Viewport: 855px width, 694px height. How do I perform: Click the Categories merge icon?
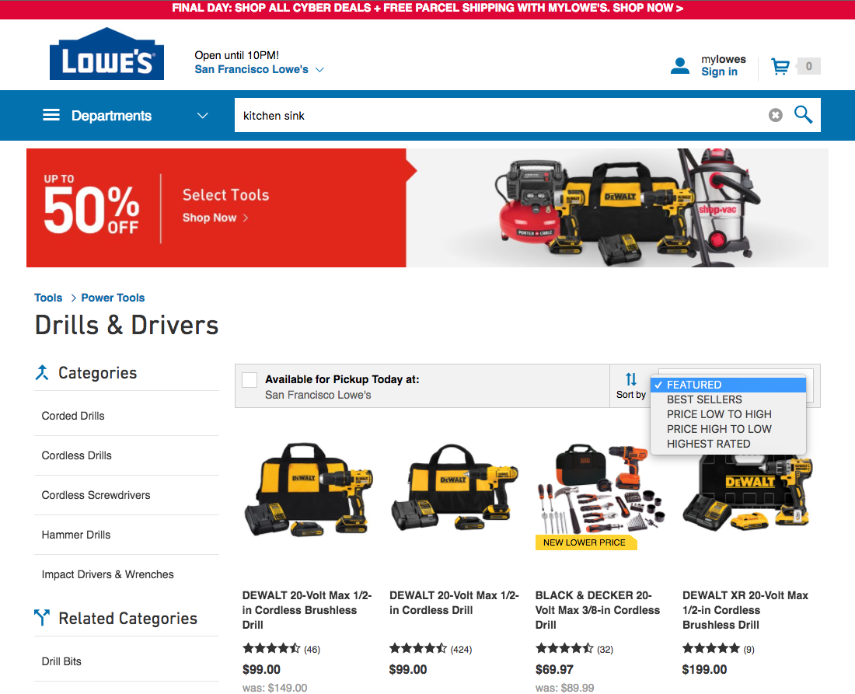coord(42,372)
